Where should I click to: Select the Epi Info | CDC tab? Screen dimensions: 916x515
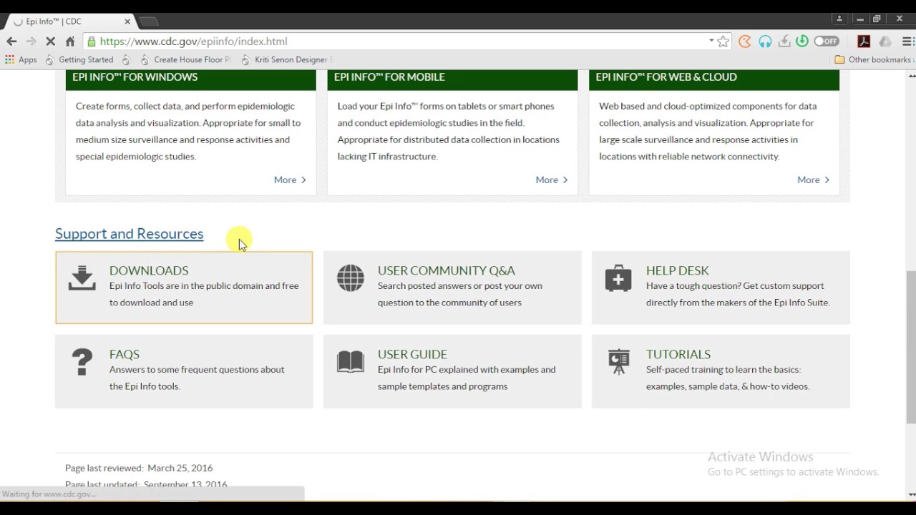70,21
